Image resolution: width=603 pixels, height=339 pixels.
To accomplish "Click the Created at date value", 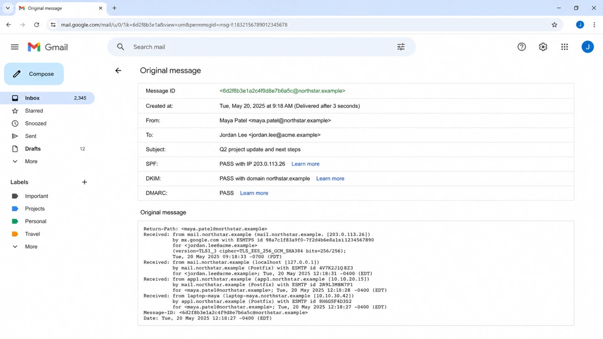I will coord(290,106).
